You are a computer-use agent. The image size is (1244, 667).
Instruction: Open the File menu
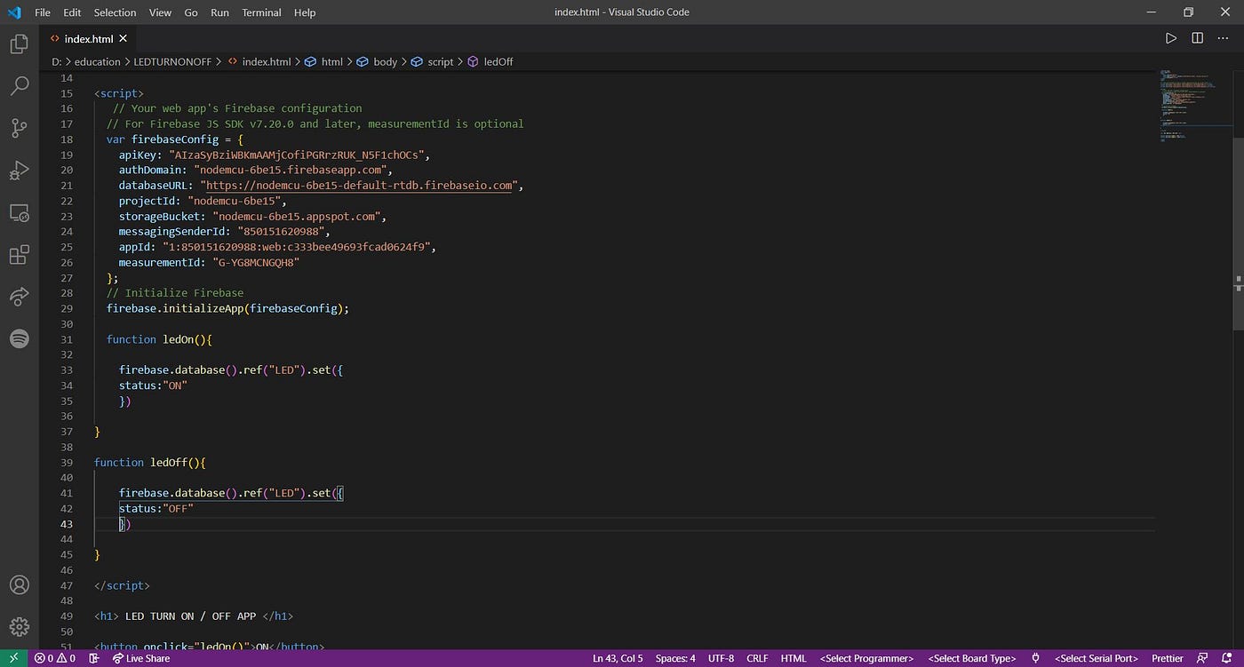tap(43, 12)
